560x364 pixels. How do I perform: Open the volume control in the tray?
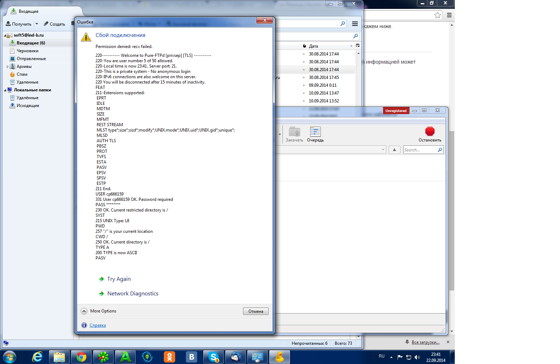(x=417, y=357)
